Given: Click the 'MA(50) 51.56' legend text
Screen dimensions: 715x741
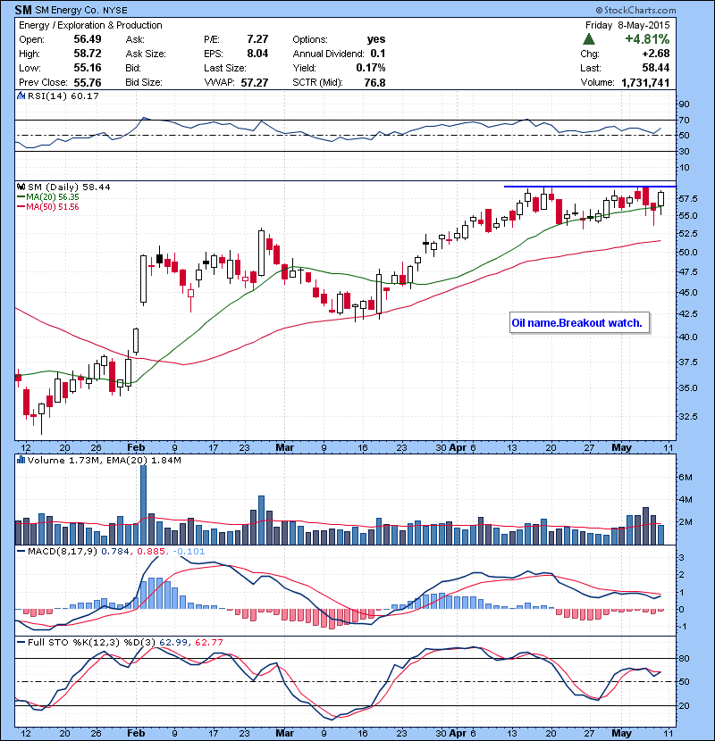Looking at the screenshot, I should click(x=53, y=207).
